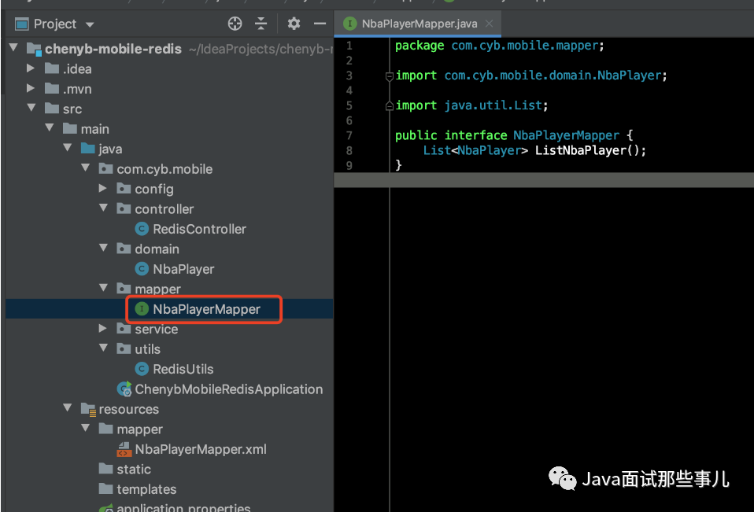
Task: Hide the Project panel with minus icon
Action: [x=320, y=24]
